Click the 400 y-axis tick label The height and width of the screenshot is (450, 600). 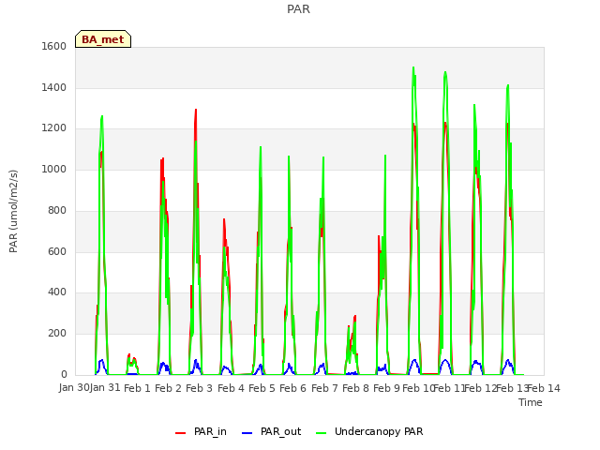click(x=57, y=292)
